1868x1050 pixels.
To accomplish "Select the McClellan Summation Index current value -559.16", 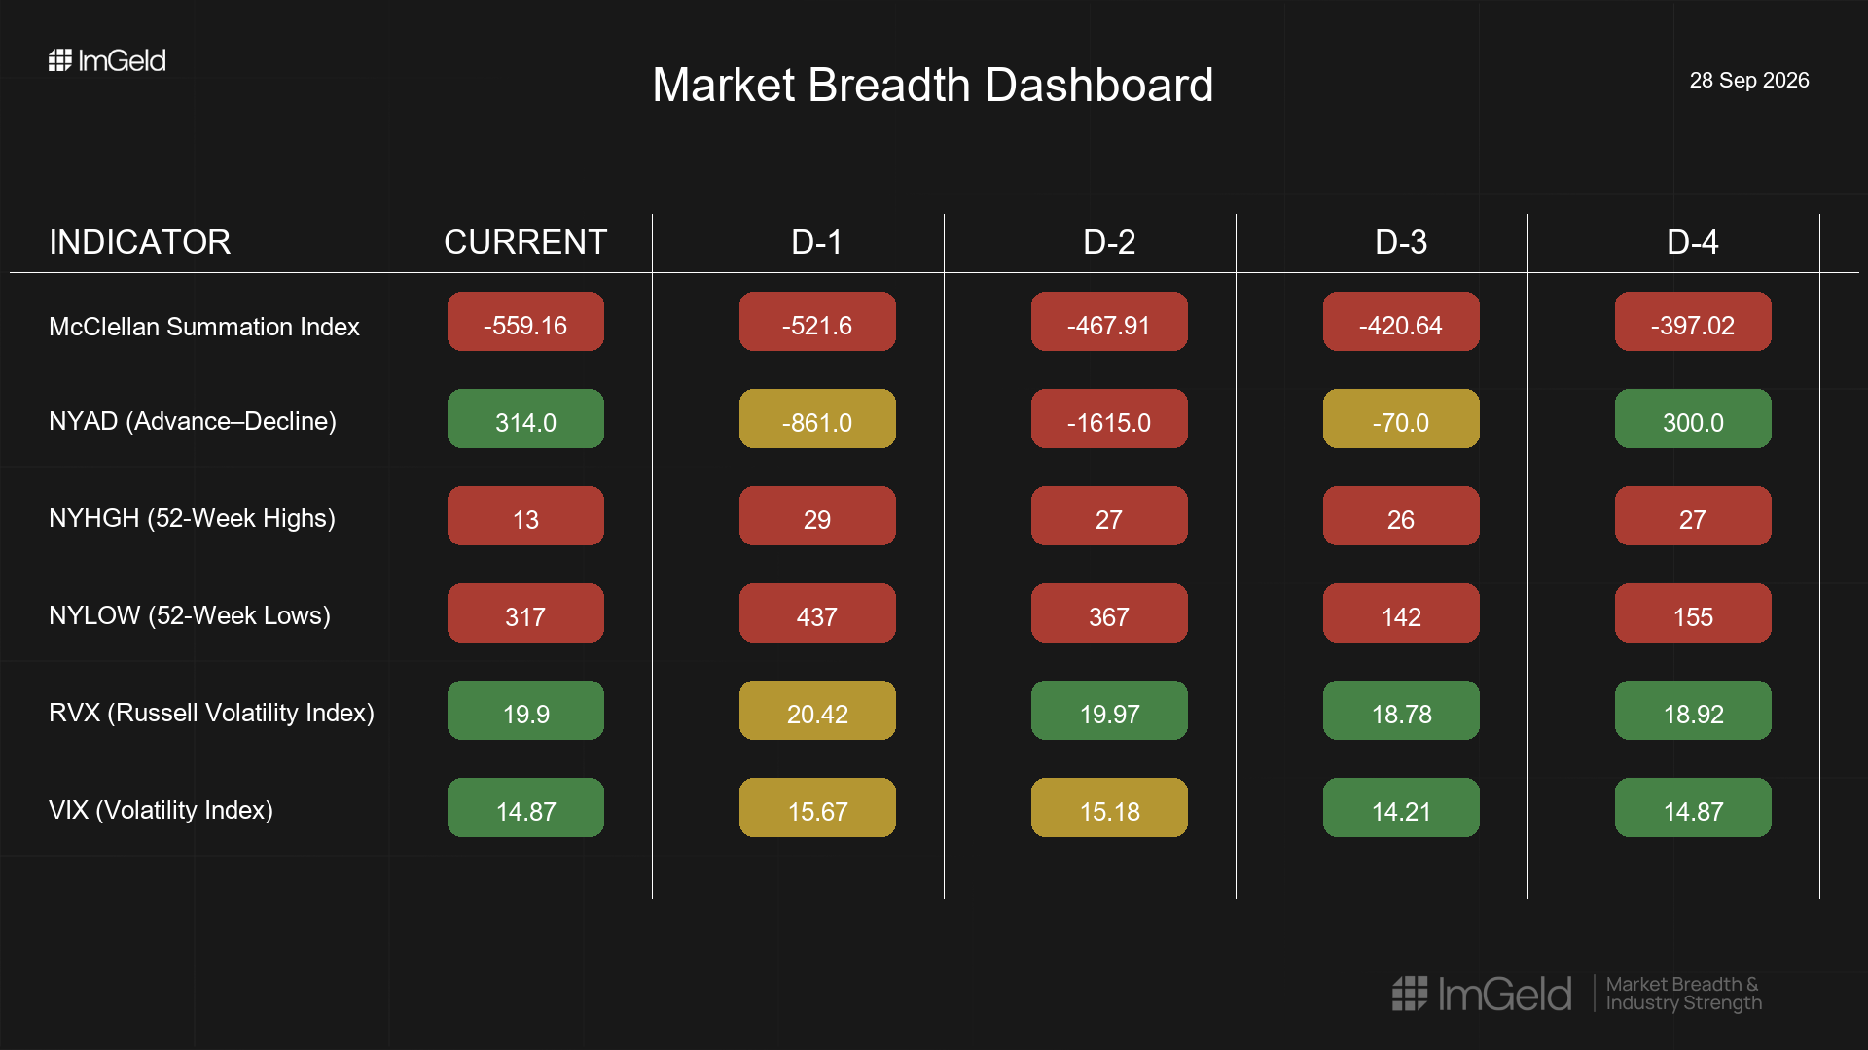I will (x=525, y=322).
